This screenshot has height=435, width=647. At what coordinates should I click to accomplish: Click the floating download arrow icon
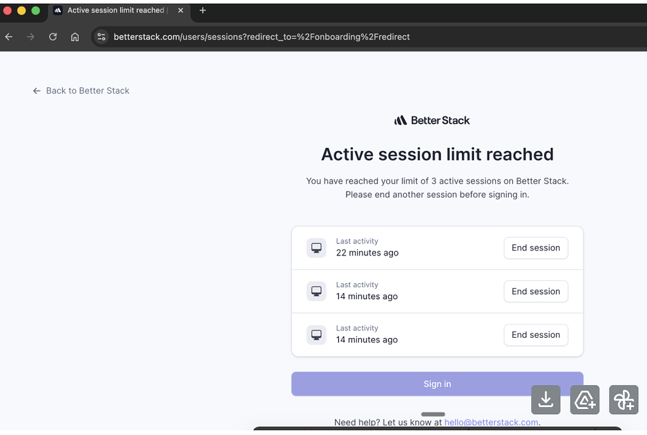tap(546, 400)
